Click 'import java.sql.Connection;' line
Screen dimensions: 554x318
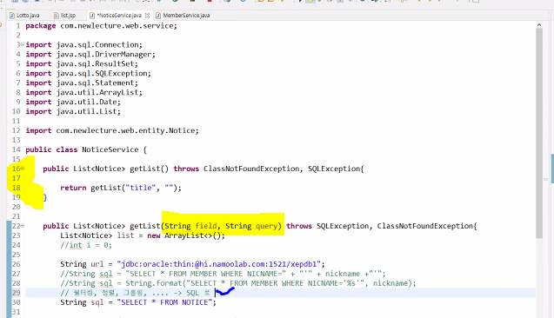(83, 45)
